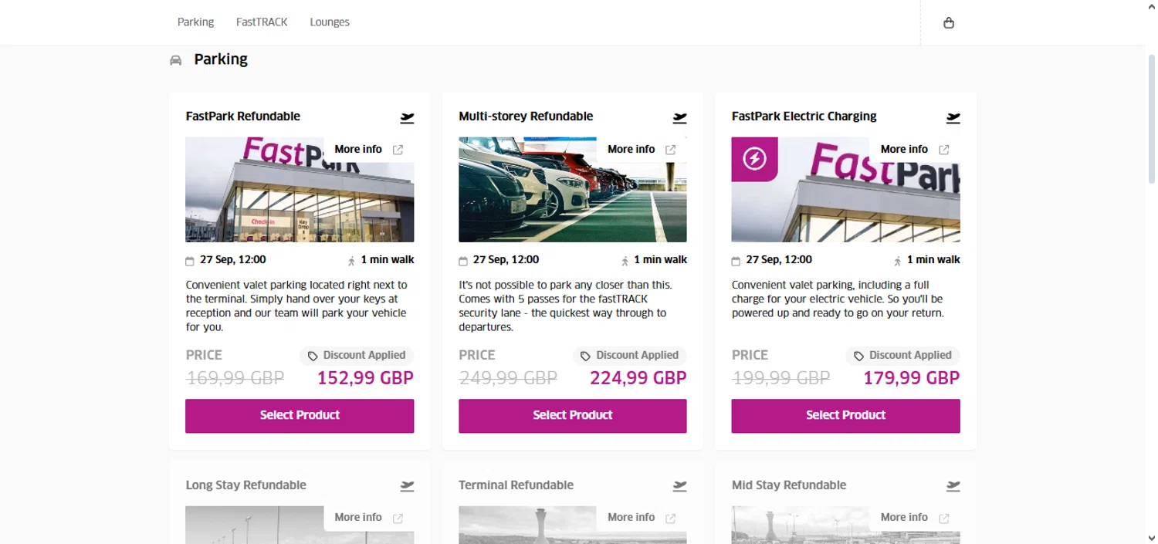
Task: Click discount tag icon on Multi-storey Refundable card
Action: tap(585, 356)
